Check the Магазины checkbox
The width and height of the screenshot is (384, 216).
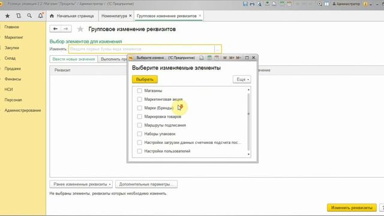click(x=139, y=91)
